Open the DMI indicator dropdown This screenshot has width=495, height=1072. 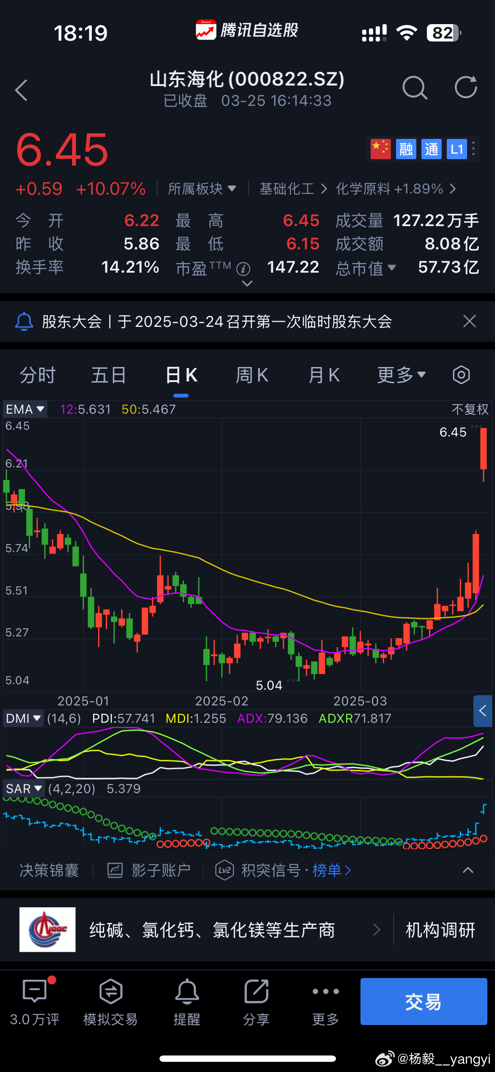point(23,718)
